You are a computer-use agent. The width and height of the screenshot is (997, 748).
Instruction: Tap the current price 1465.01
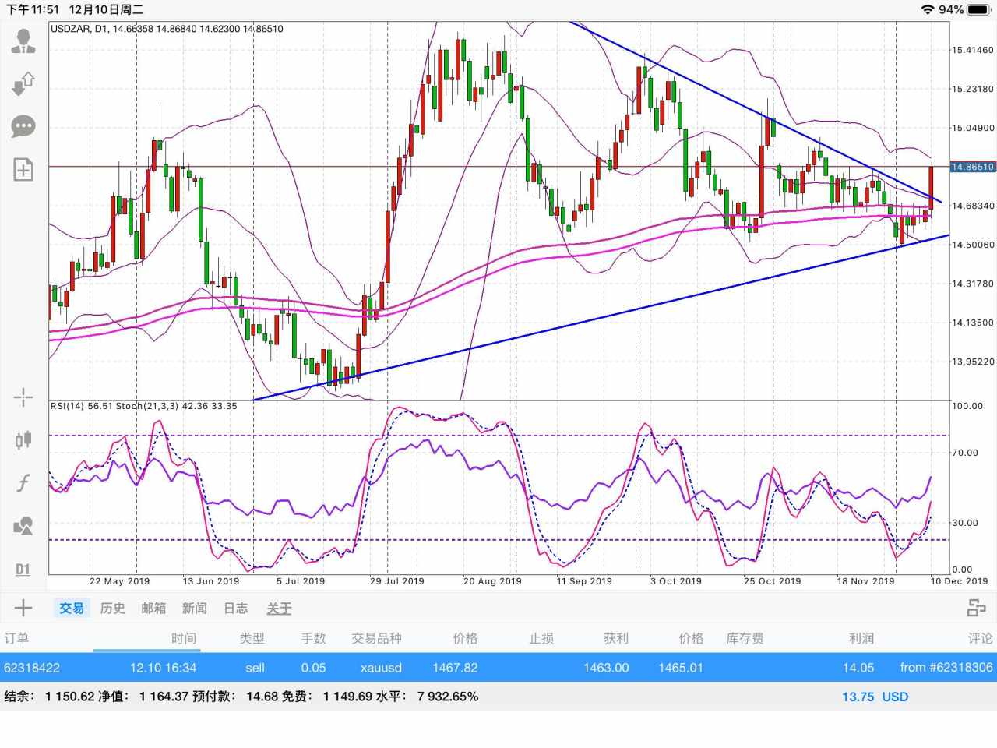681,668
